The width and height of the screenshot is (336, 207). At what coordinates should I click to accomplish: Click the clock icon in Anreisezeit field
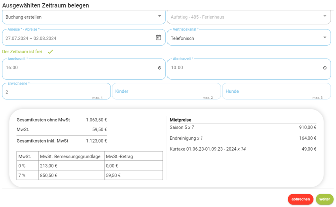[160, 68]
